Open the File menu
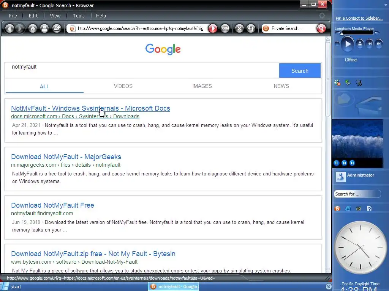This screenshot has width=389, height=291. (x=13, y=16)
